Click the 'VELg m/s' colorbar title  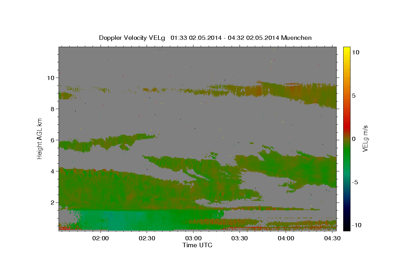pyautogui.click(x=365, y=138)
